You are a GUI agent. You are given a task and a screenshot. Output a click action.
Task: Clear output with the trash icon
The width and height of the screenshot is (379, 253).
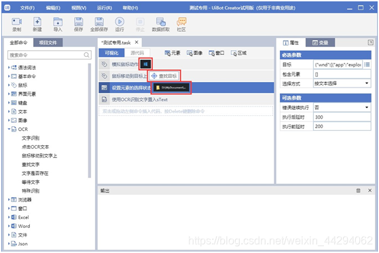tap(358, 191)
